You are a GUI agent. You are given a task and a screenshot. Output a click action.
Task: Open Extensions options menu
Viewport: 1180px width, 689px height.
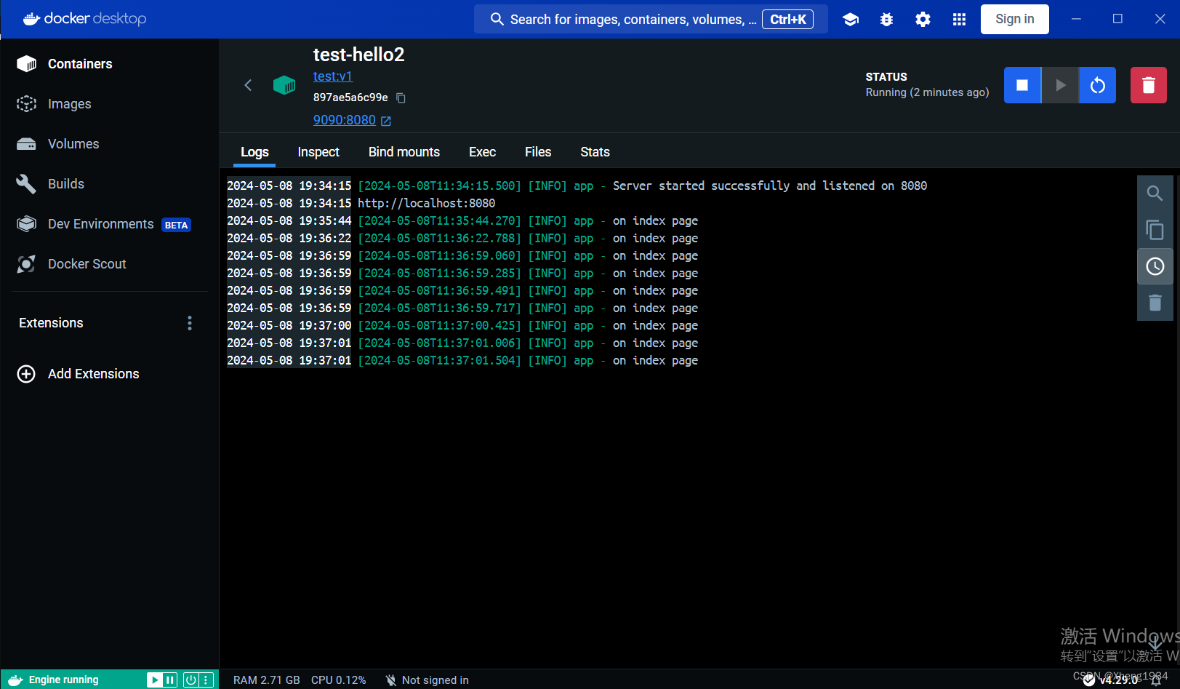[189, 322]
